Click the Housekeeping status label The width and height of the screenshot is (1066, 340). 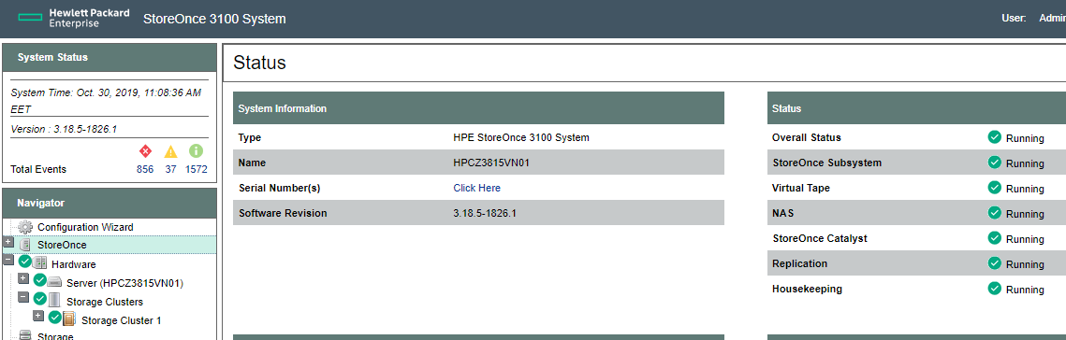coord(807,289)
